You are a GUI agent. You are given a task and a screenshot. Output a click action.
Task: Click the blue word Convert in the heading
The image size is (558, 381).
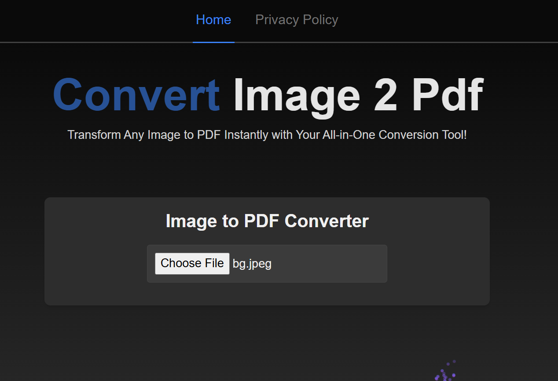tap(135, 94)
